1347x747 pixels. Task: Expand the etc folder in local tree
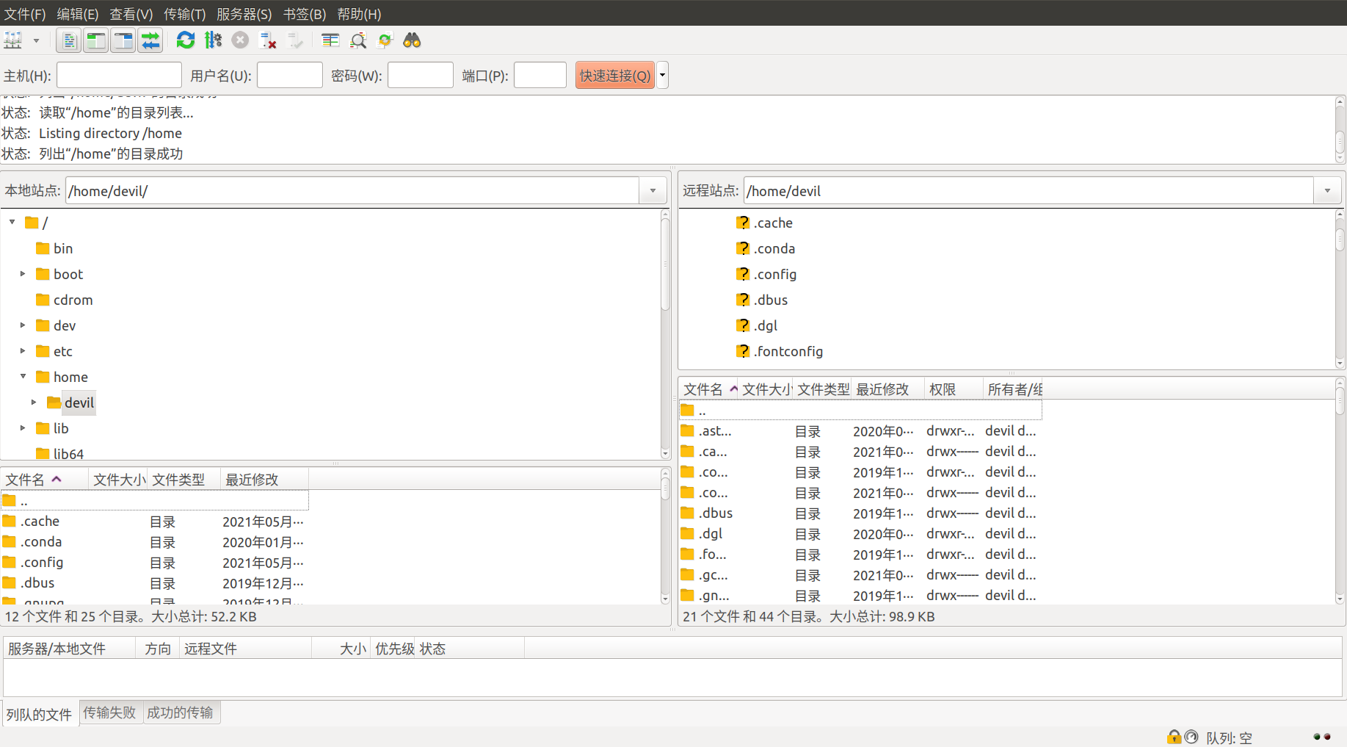[x=23, y=350]
